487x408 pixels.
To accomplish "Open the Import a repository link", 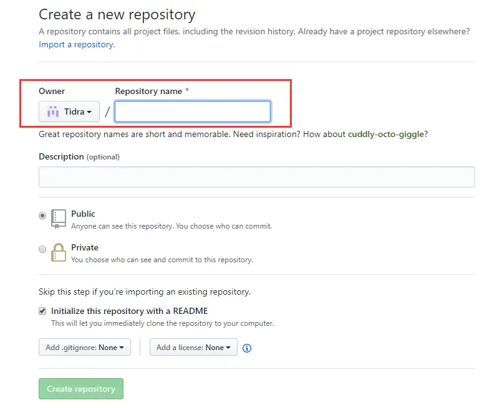I will (77, 44).
